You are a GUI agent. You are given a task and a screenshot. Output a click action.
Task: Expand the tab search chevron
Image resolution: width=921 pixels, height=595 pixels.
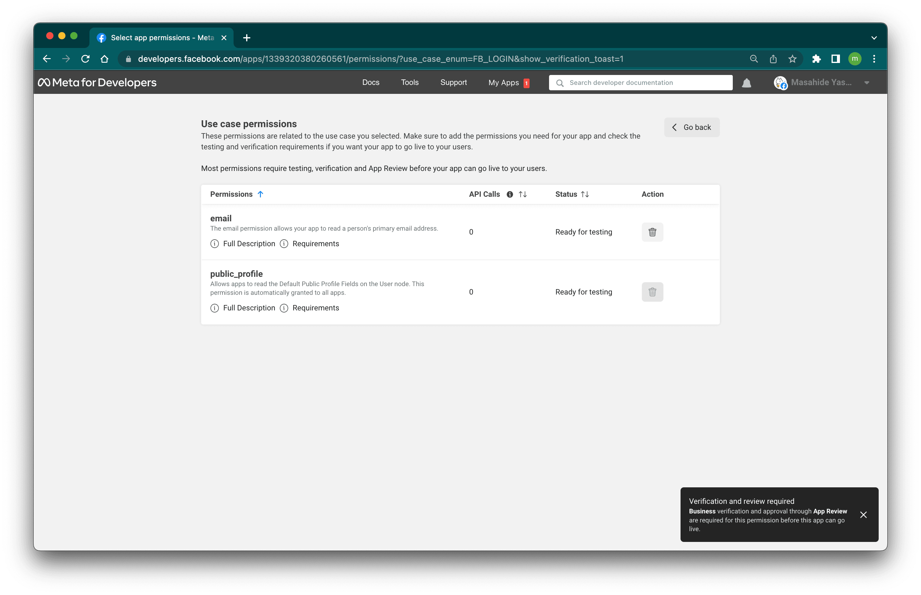[x=874, y=38]
